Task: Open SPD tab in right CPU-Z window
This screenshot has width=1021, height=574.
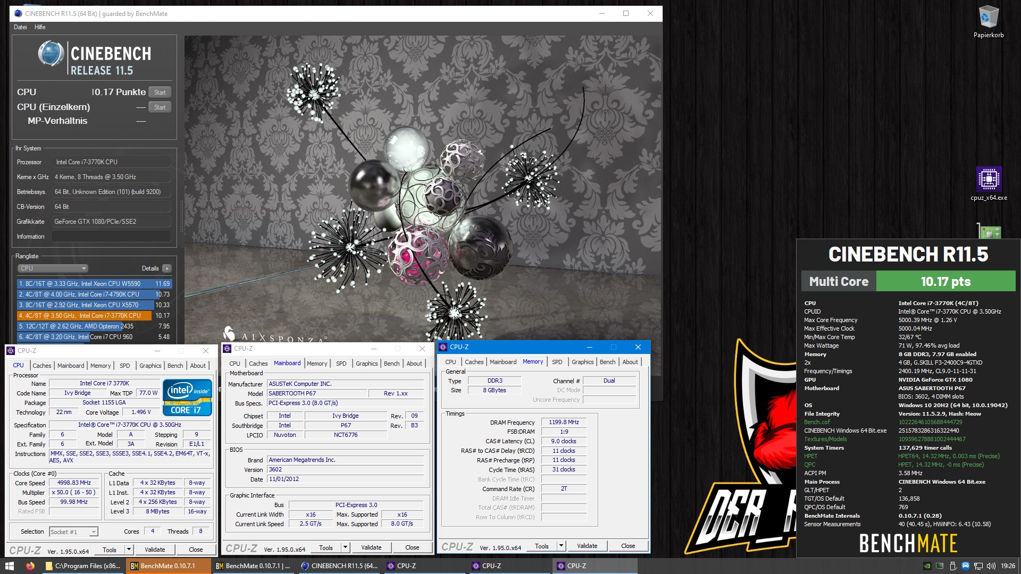Action: (x=557, y=362)
